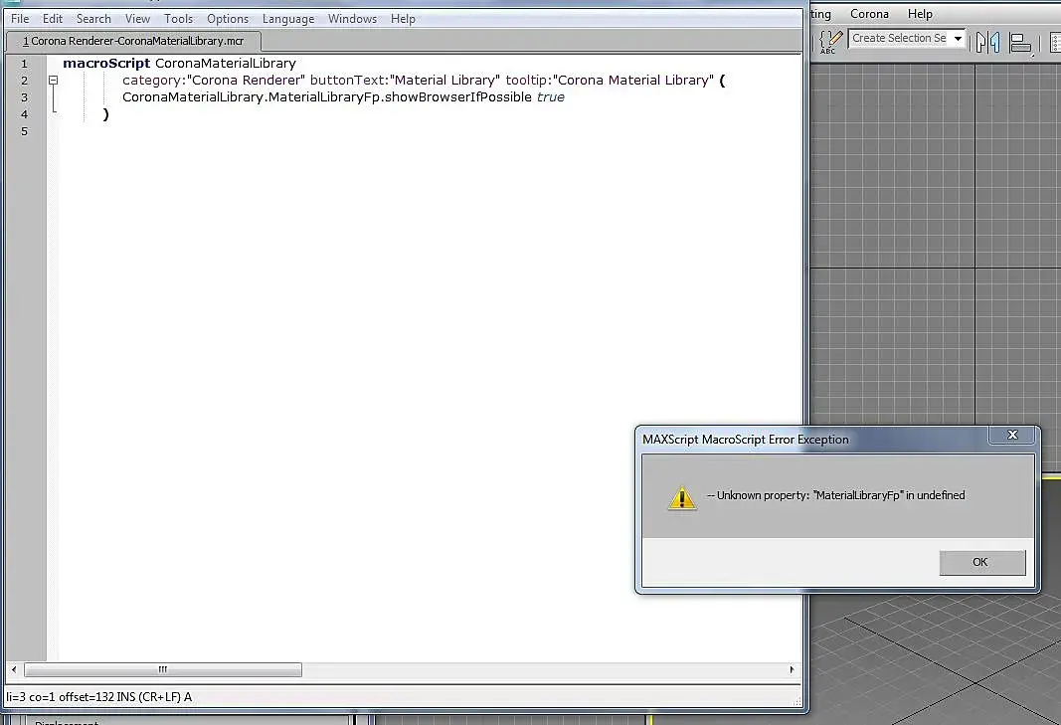Click the name CoronaMaterialLibrary on line 1
1061x725 pixels.
pos(226,63)
